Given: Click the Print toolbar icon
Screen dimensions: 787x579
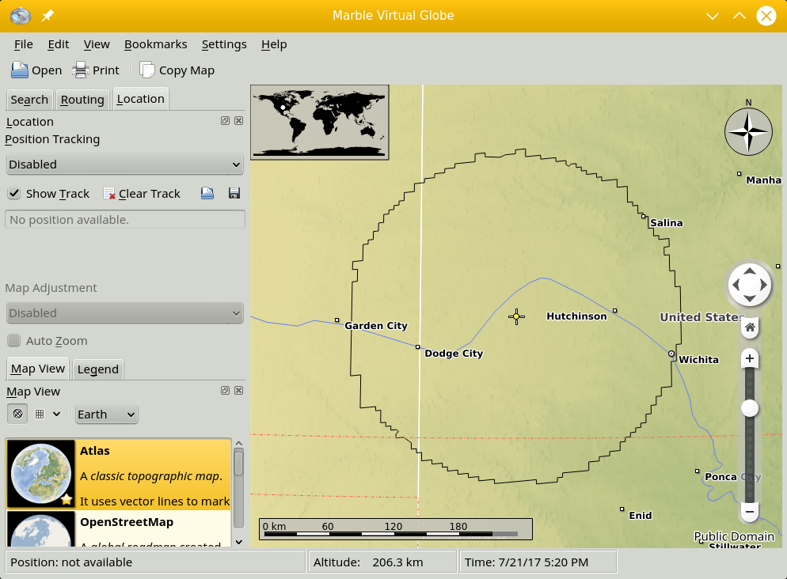Looking at the screenshot, I should pos(80,70).
